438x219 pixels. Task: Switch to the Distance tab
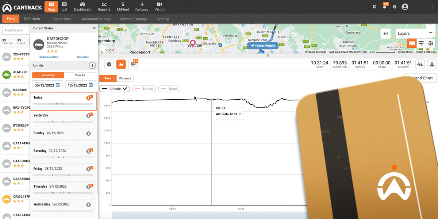126,78
